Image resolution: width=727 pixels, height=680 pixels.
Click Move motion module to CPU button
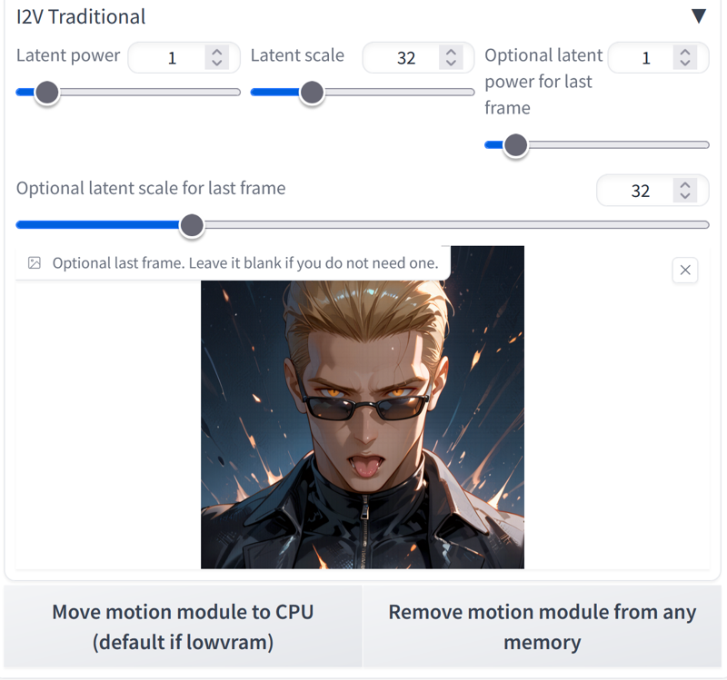183,626
